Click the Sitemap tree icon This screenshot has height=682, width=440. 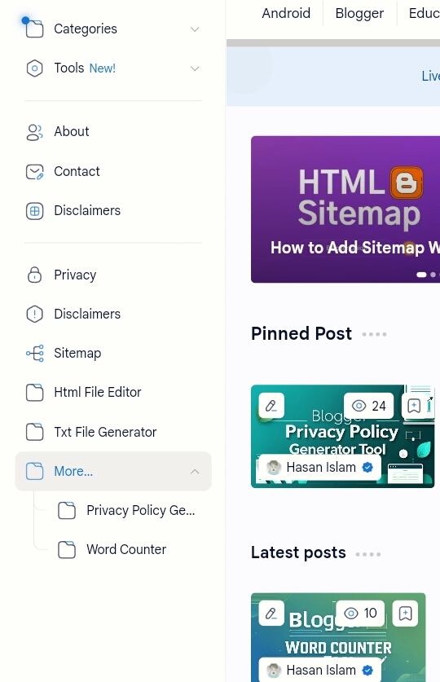click(x=34, y=353)
